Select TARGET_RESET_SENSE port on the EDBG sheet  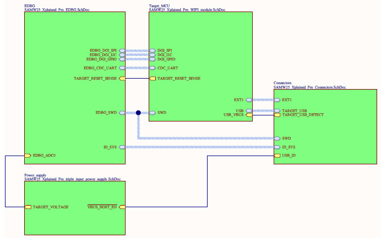(122, 79)
